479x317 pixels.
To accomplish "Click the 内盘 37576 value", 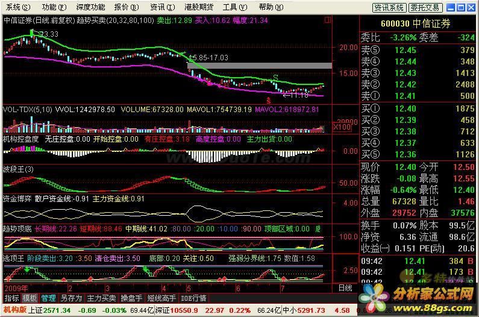I will click(x=463, y=213).
